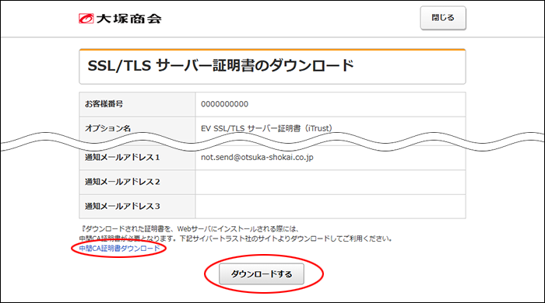The image size is (545, 303).
Task: Click the orange top border of title box
Action: point(272,50)
